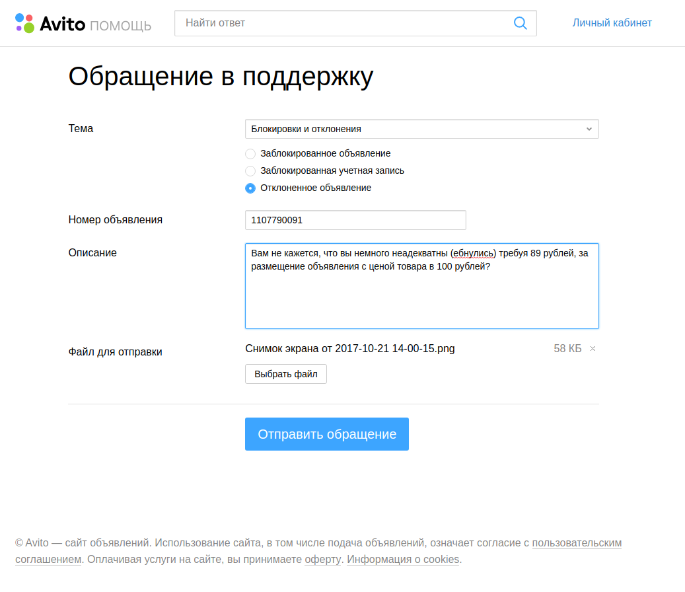The height and width of the screenshot is (592, 685).
Task: Remove the attached screenshot file with the × icon
Action: tap(593, 349)
